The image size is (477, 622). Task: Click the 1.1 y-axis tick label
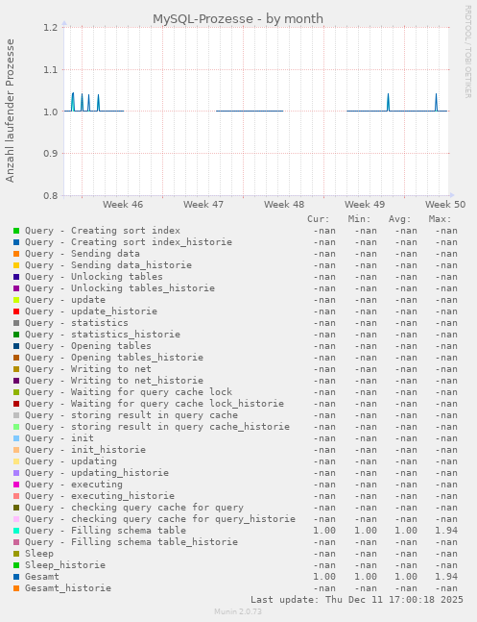pyautogui.click(x=51, y=70)
